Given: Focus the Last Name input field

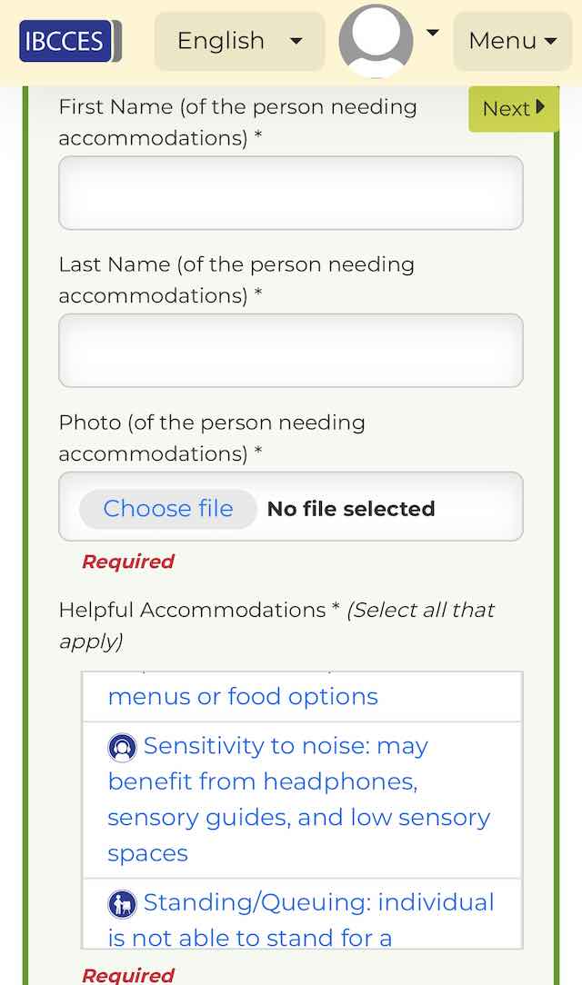Looking at the screenshot, I should (290, 351).
